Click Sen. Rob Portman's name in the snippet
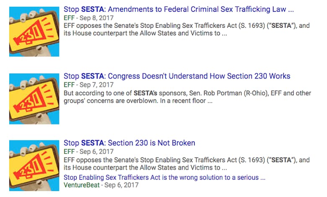The height and width of the screenshot is (197, 327). tap(215, 93)
